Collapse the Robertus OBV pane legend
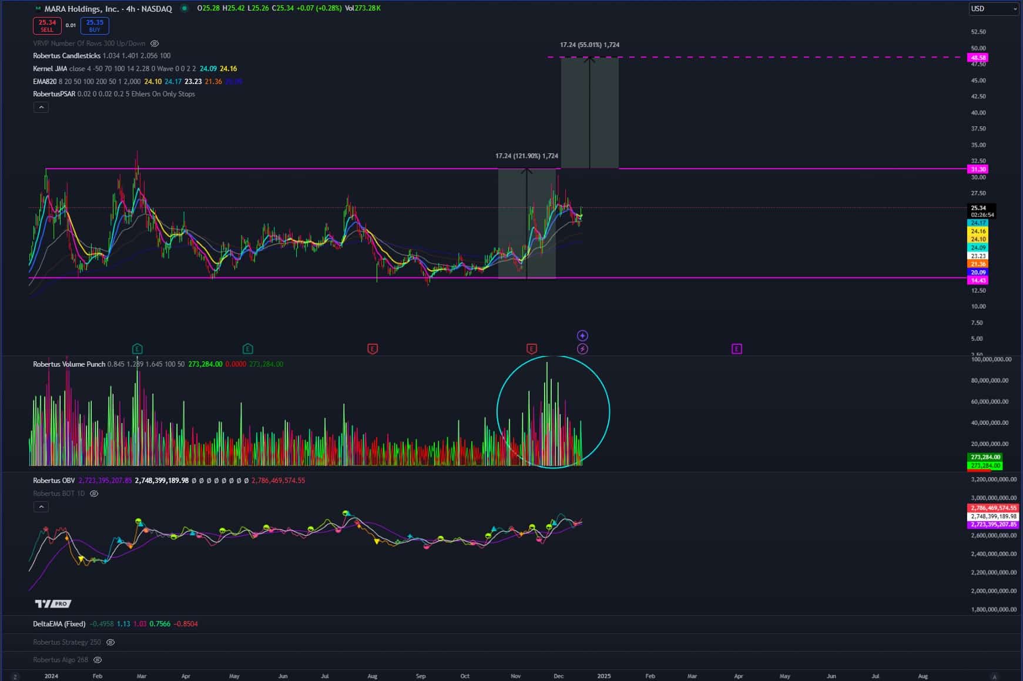Screen dimensions: 1023x681 (x=41, y=506)
